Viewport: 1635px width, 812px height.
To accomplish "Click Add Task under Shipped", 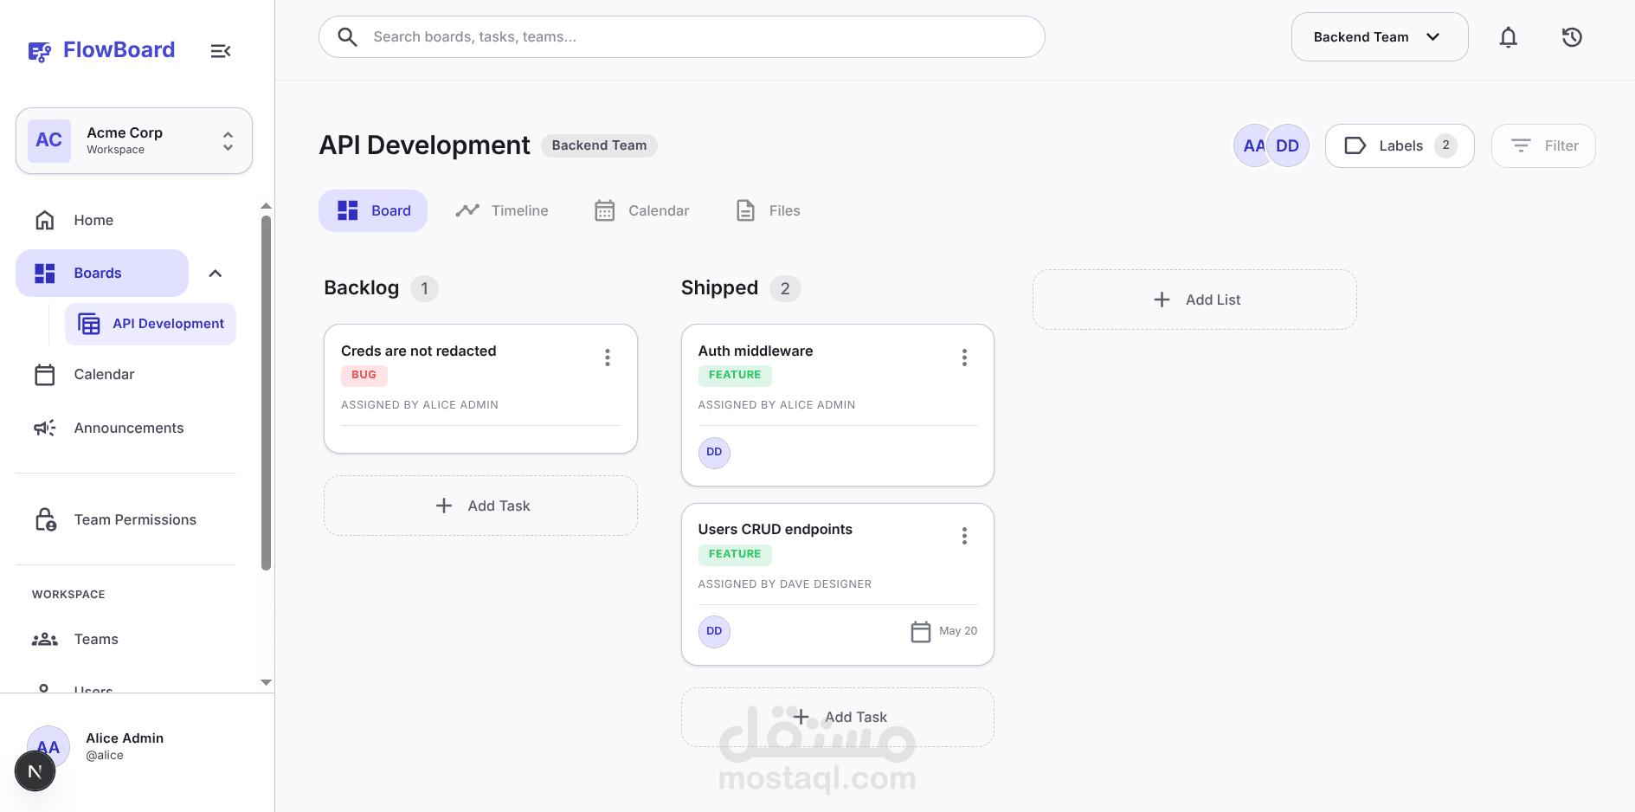I will 838,717.
